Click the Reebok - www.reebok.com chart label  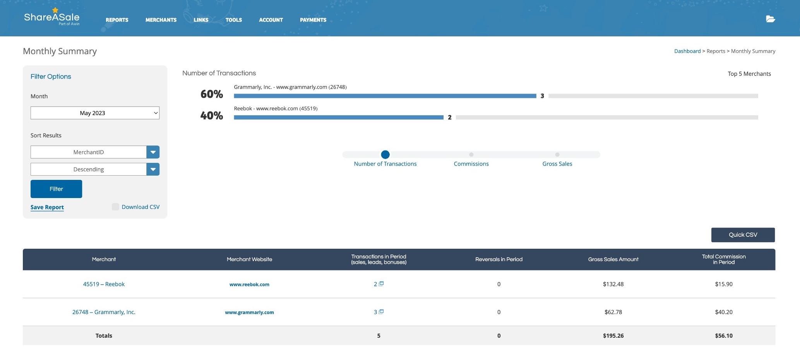[276, 108]
